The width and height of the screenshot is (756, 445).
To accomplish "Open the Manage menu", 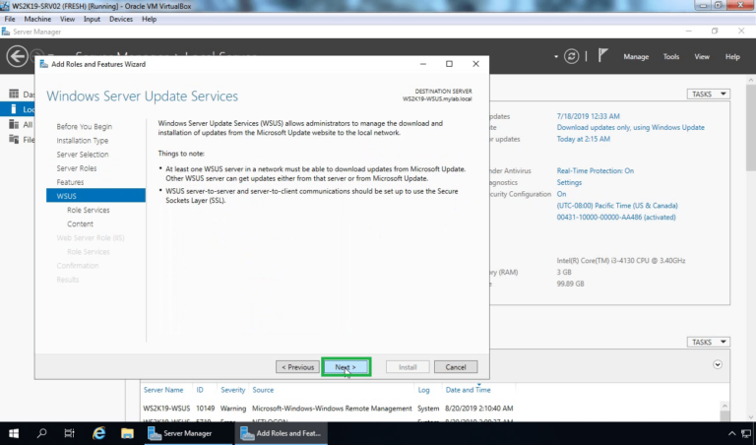I will click(636, 56).
